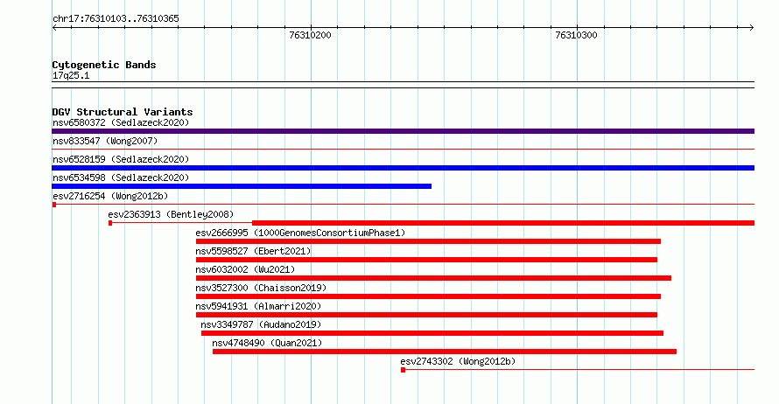This screenshot has height=404, width=779.
Task: Open the esv2363913 (Bentley2008) label
Action: [x=171, y=214]
